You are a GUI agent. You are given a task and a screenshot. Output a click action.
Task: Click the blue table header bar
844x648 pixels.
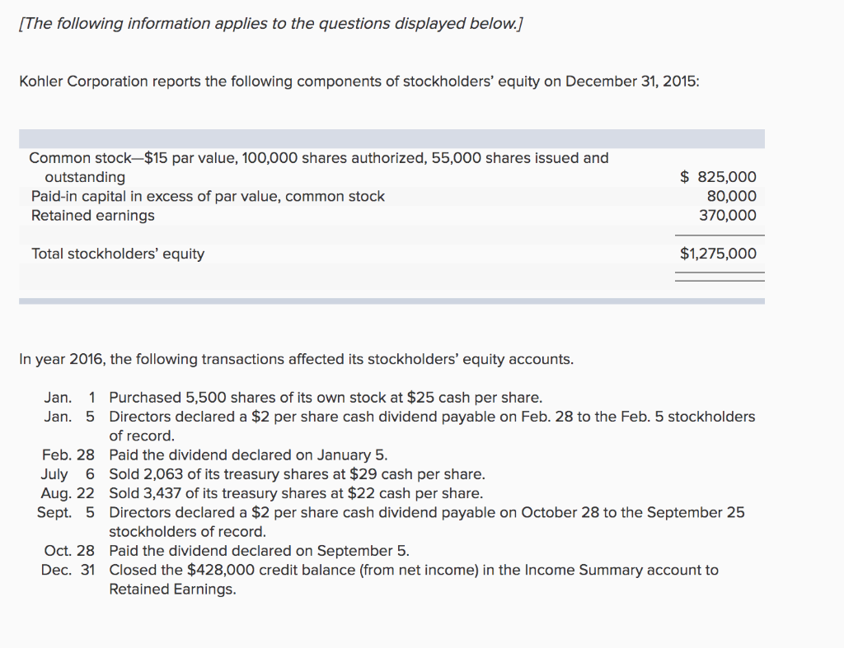point(392,138)
